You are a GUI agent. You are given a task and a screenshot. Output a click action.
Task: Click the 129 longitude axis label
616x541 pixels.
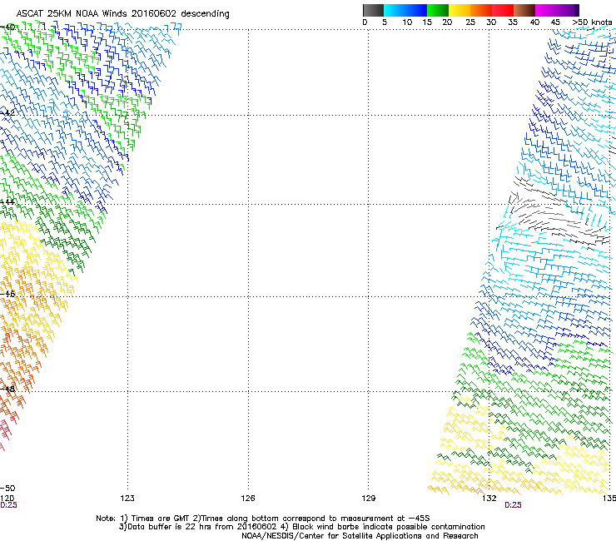coord(369,499)
